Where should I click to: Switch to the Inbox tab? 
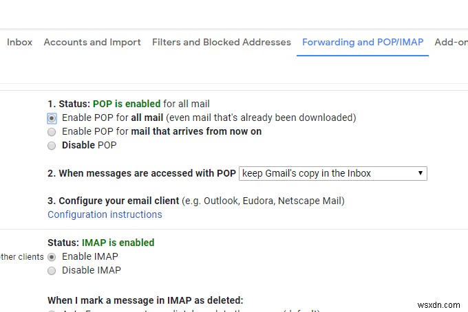tap(20, 42)
